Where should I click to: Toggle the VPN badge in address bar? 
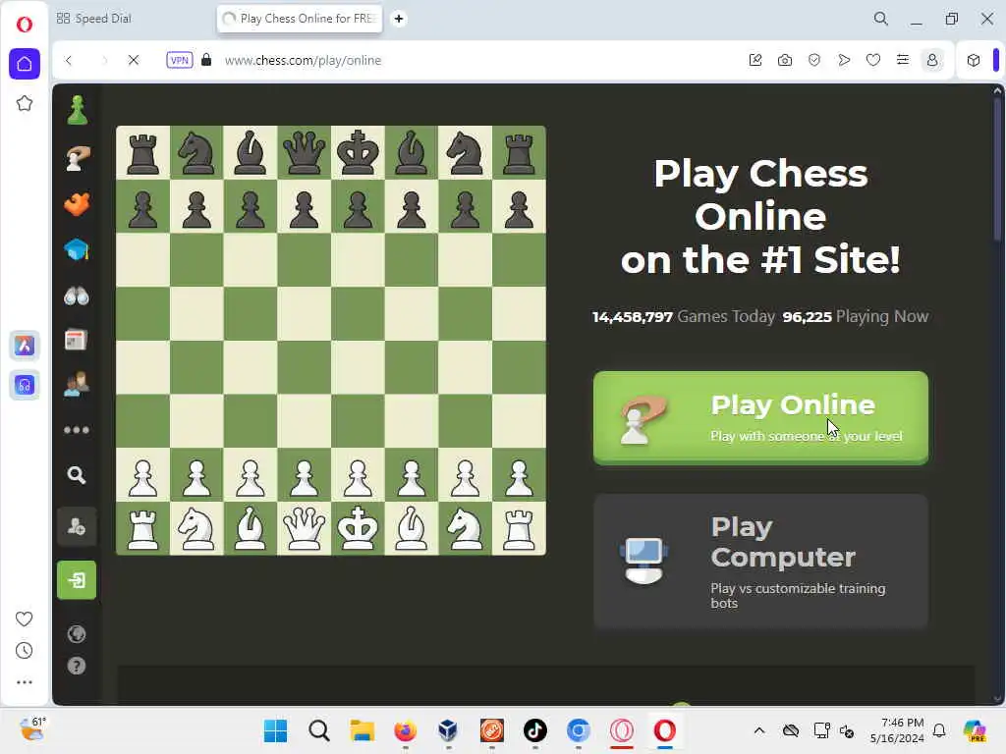180,60
